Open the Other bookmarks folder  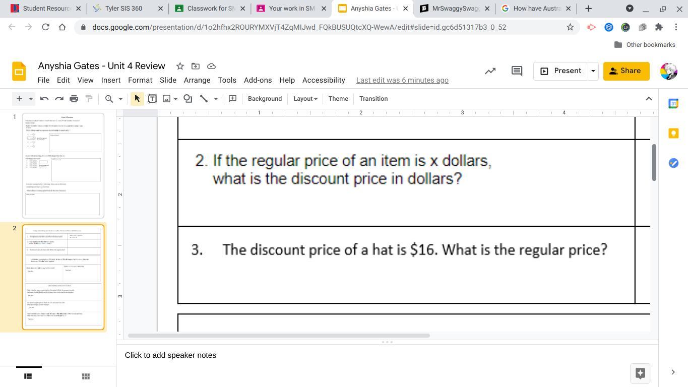645,45
